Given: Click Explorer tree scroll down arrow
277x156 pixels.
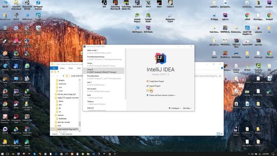Looking at the screenshot, I should [x=80, y=131].
